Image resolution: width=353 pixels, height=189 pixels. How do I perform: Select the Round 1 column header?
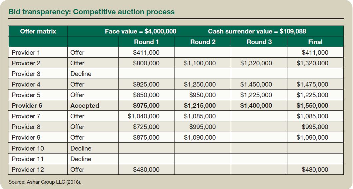[x=146, y=42]
